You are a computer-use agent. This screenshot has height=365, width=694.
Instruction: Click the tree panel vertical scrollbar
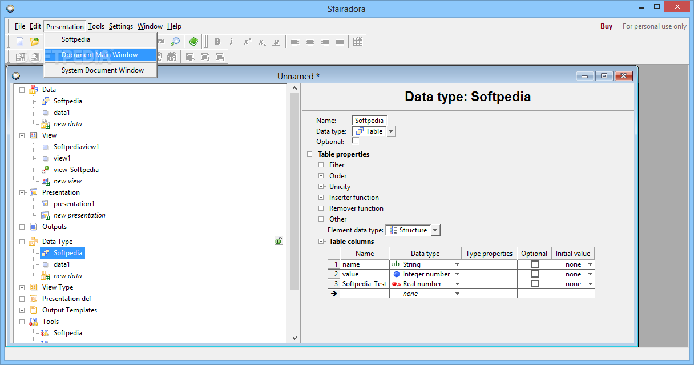294,191
